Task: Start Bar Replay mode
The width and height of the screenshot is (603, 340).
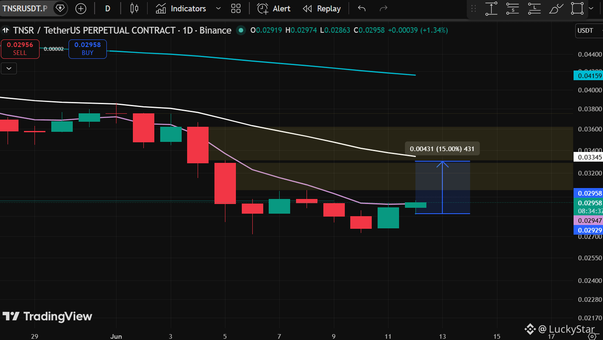Action: pyautogui.click(x=322, y=8)
